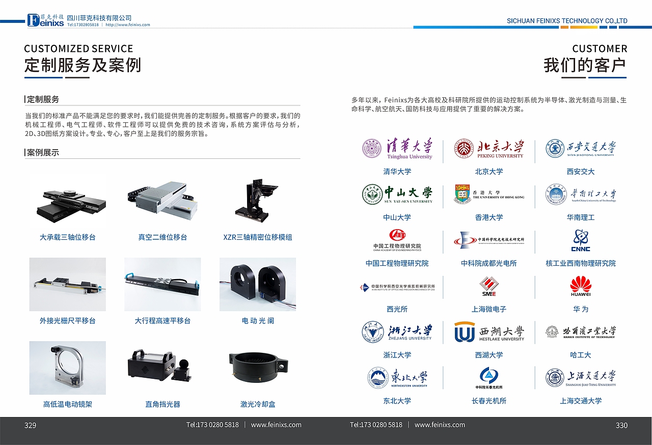Screen dimensions: 652x445
Task: Click the 我们的客户 page title
Action: 585,65
